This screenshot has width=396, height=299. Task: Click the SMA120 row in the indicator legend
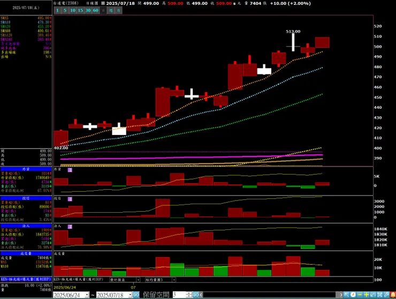[26, 35]
